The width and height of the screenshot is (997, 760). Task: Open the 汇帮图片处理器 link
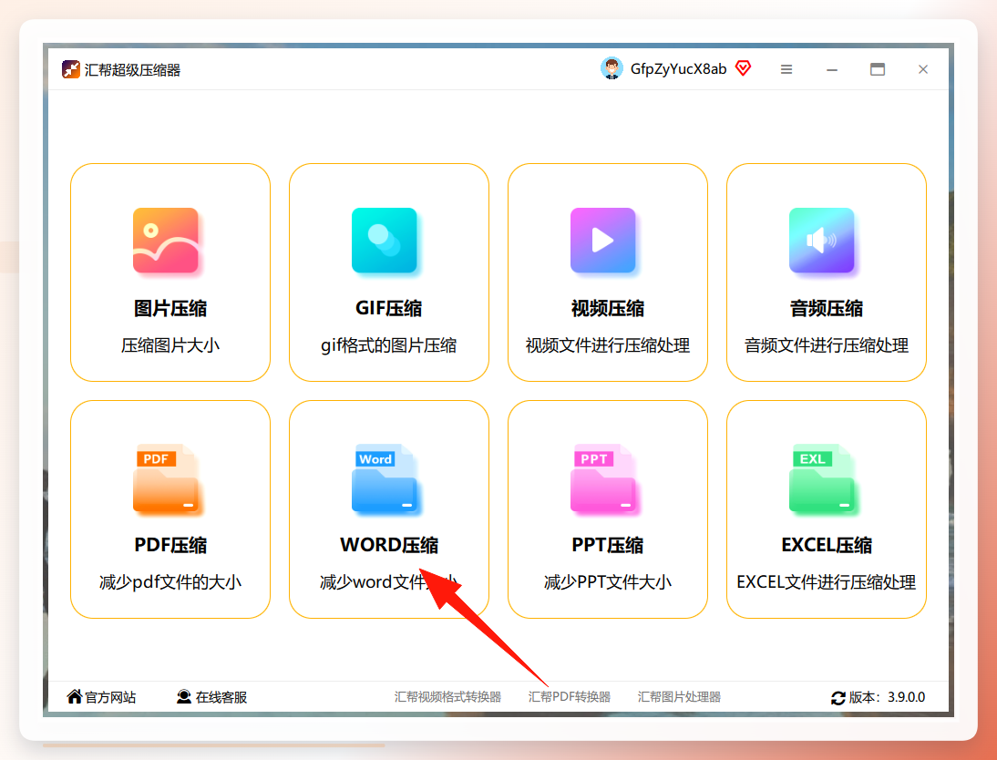point(679,697)
